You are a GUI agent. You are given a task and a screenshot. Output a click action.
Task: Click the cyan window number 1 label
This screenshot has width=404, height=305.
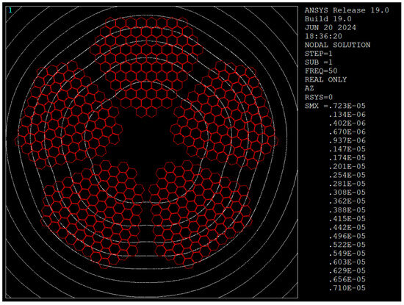tap(10, 10)
